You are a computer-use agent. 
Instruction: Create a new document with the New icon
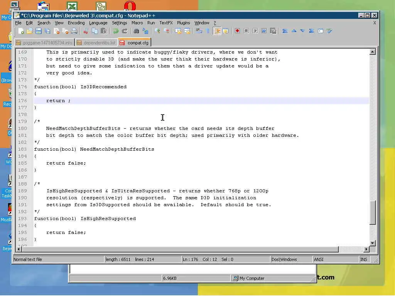point(21,31)
